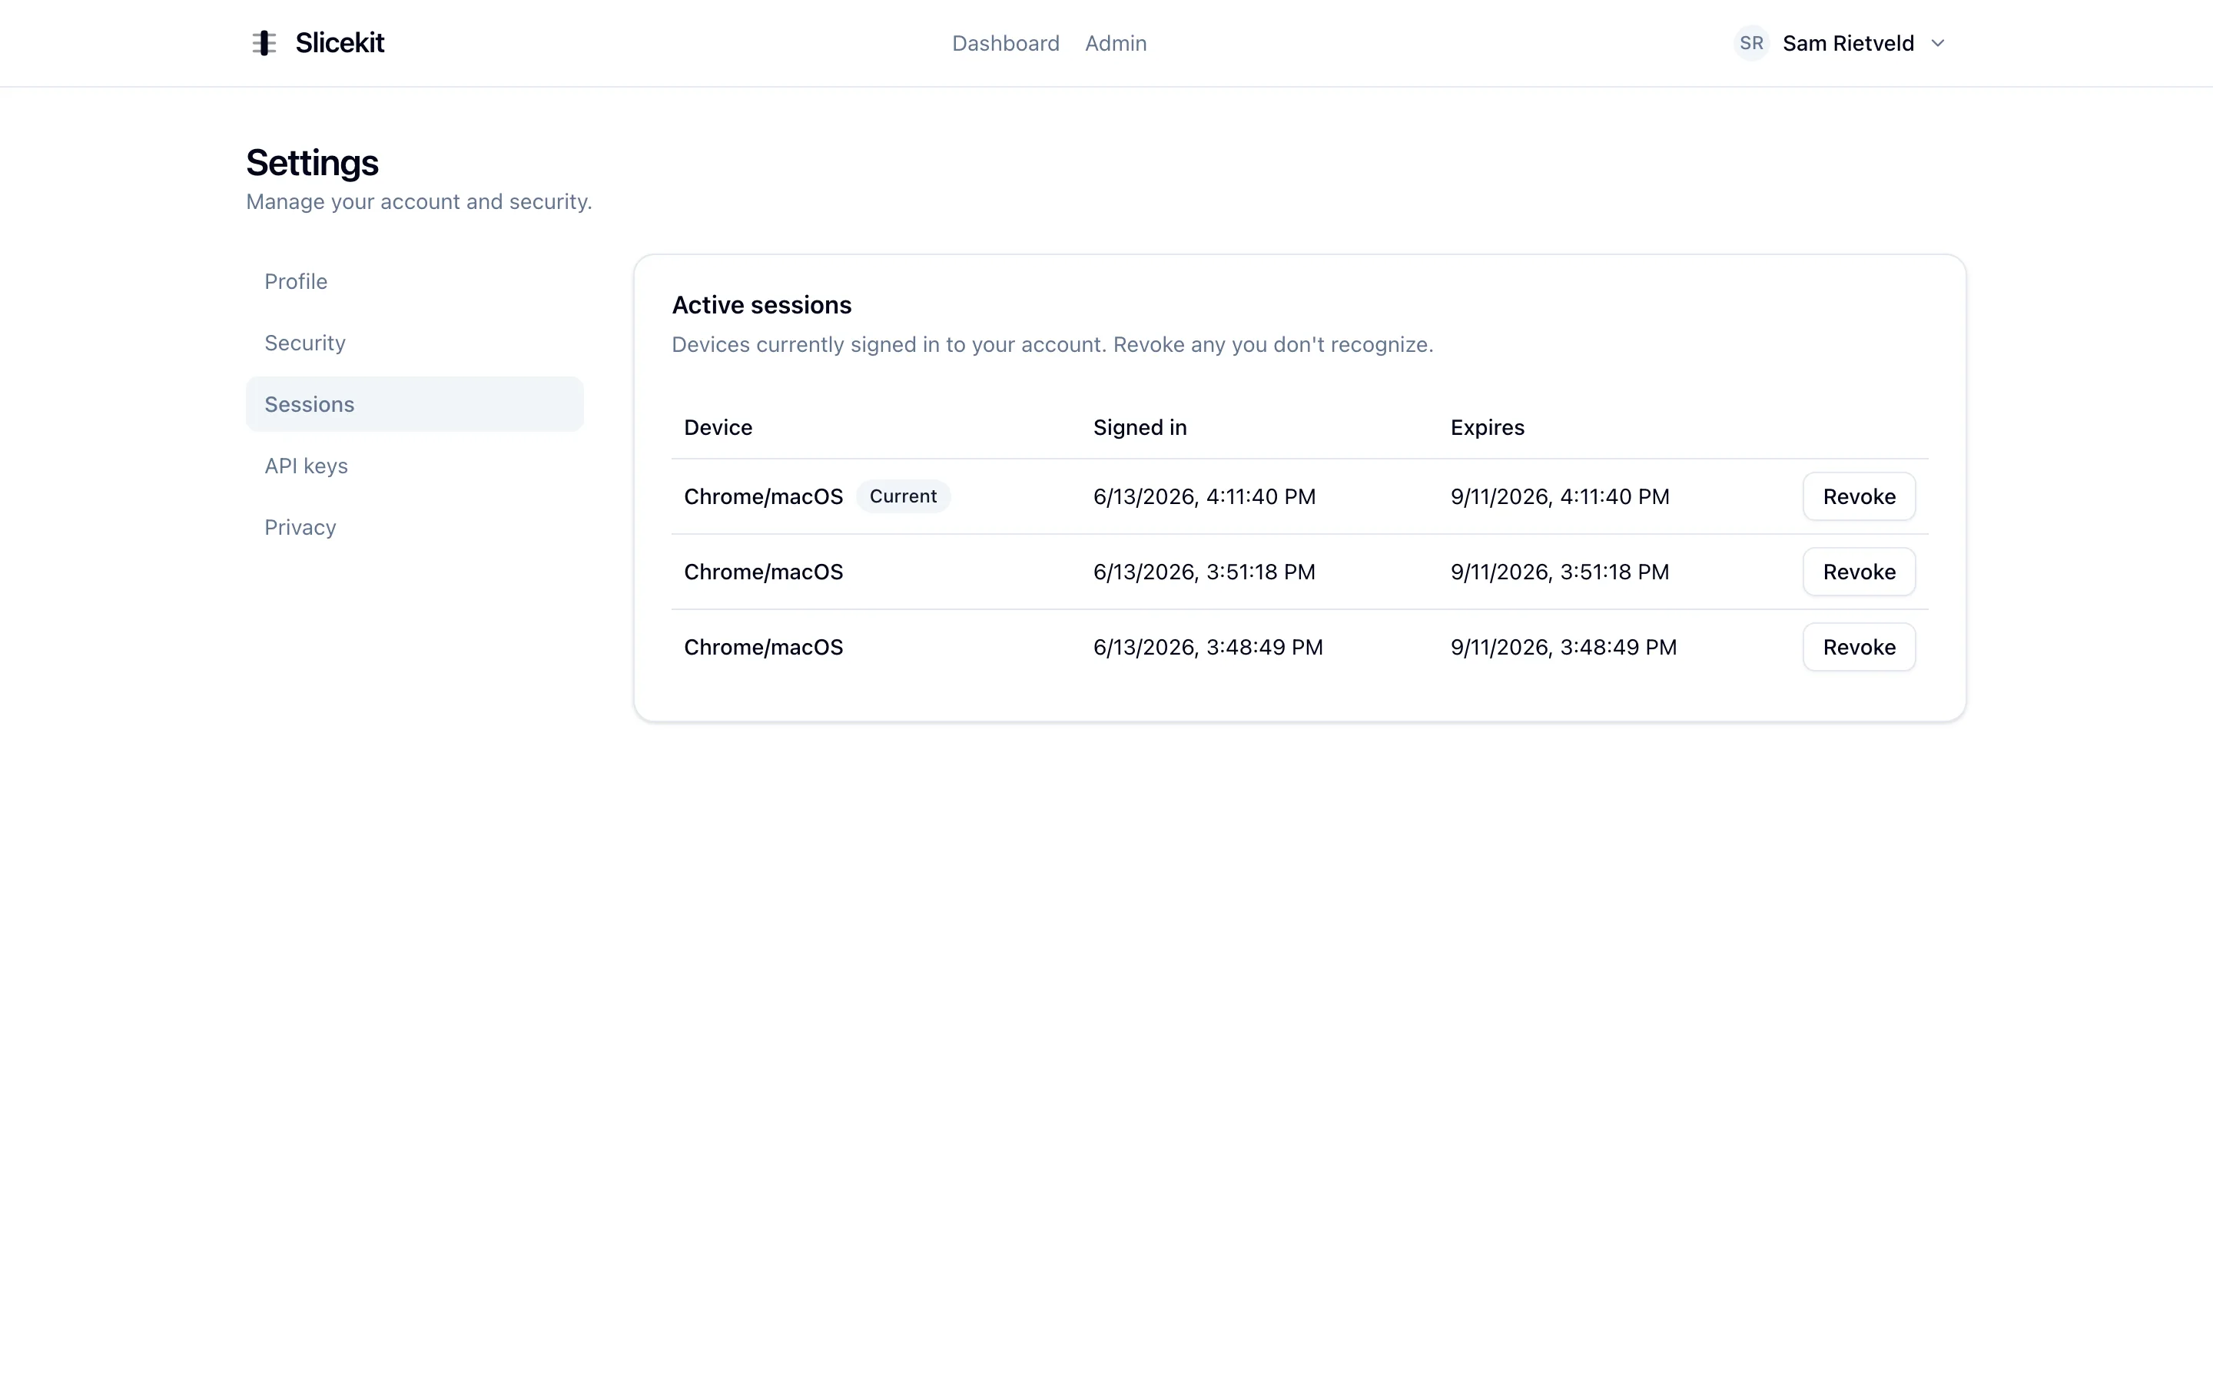Open the Sam Rietveld account name
The height and width of the screenshot is (1383, 2213).
(1848, 43)
